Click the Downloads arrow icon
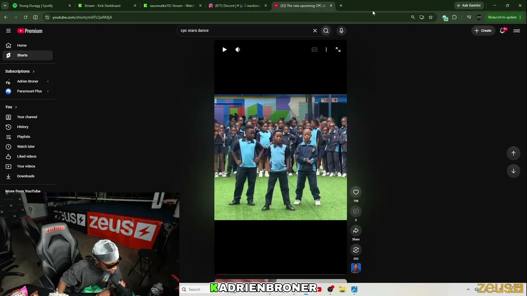The width and height of the screenshot is (527, 296). 8,176
